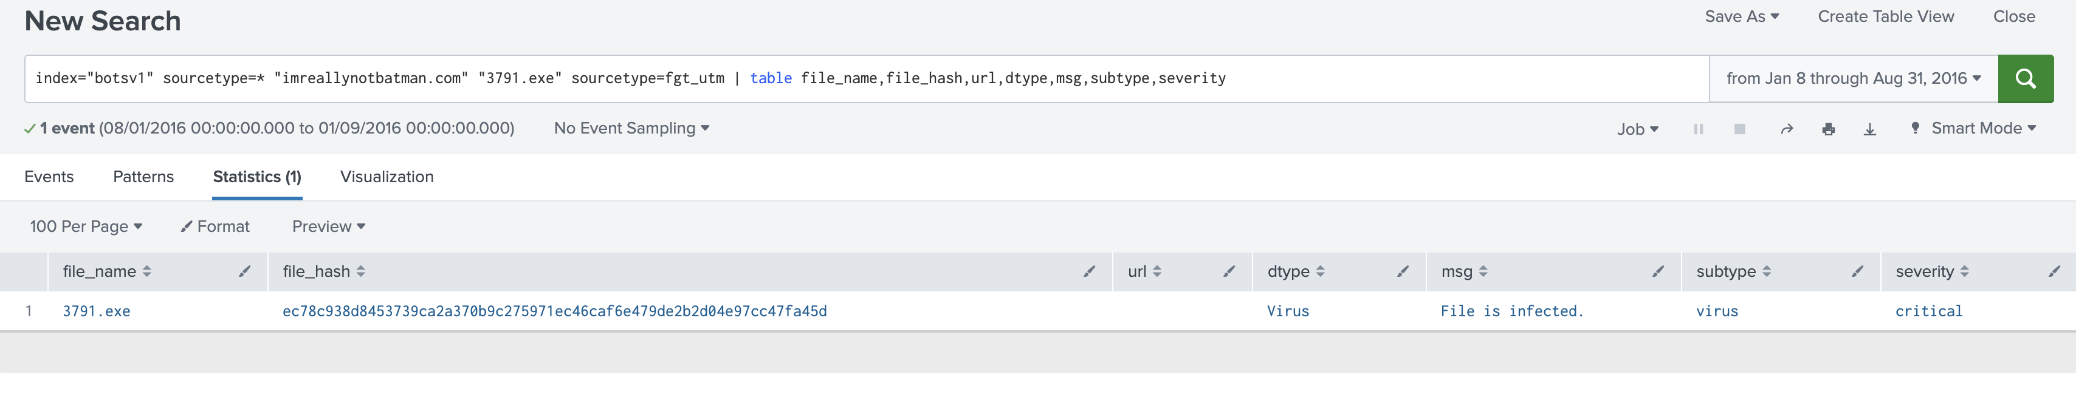Viewport: 2076px width, 414px height.
Task: Switch to the Visualization tab
Action: [x=387, y=177]
